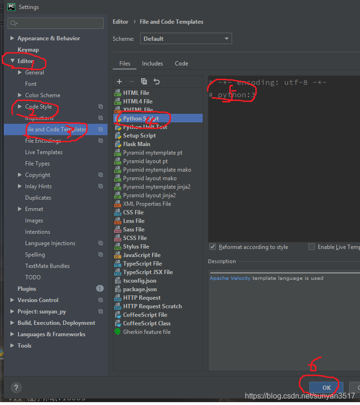This screenshot has height=405, width=360.
Task: Select File Types settings
Action: 37,164
